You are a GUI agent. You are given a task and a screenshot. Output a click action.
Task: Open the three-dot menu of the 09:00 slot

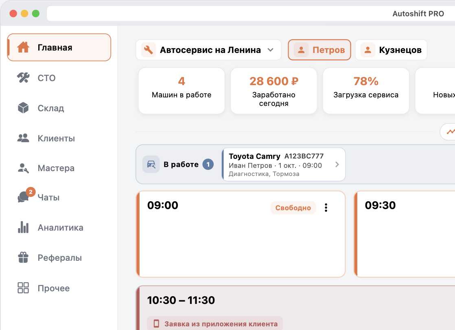326,208
